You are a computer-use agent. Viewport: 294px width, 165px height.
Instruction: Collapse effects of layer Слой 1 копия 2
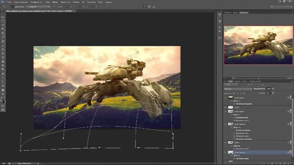pyautogui.click(x=290, y=124)
